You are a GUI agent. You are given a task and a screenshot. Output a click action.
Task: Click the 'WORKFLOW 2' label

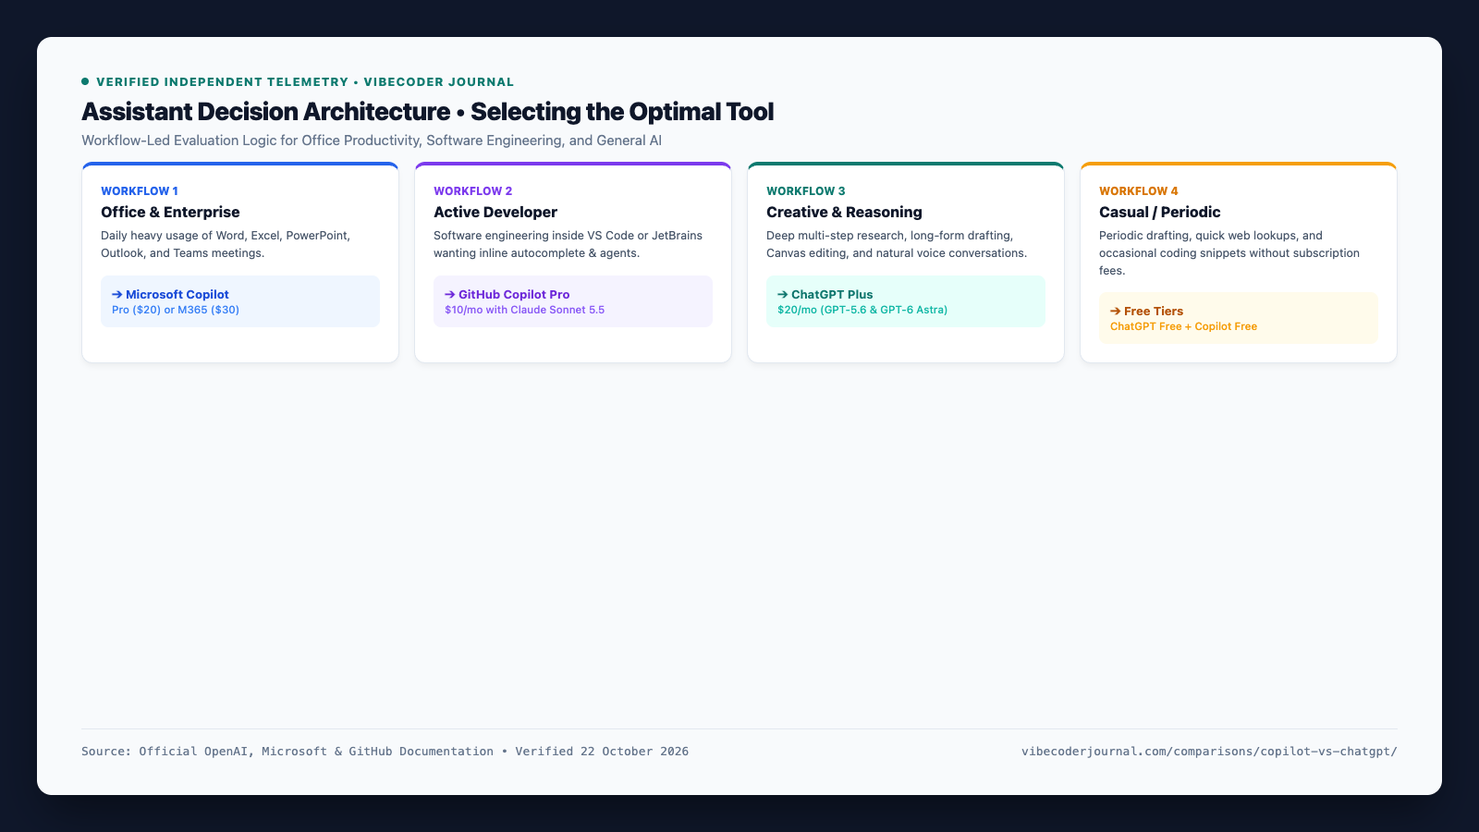point(472,191)
